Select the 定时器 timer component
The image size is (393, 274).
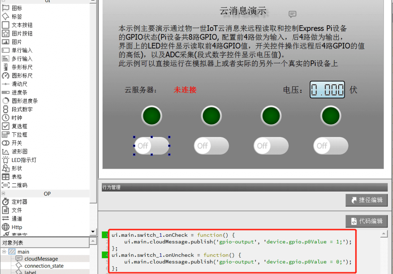point(15,202)
